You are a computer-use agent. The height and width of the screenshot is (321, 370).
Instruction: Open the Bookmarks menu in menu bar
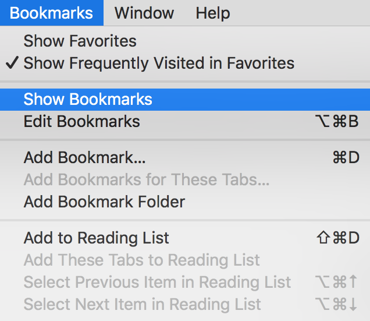click(51, 13)
